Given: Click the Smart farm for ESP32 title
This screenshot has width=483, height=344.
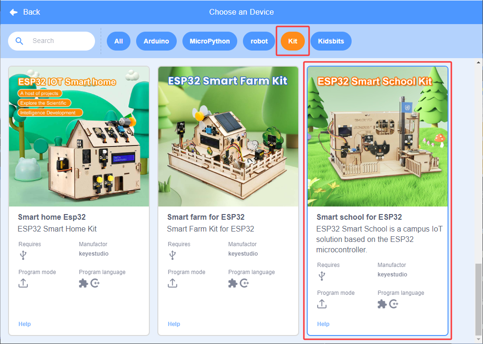Looking at the screenshot, I should (206, 217).
